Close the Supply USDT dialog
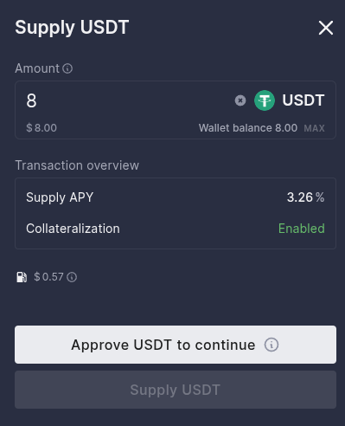The height and width of the screenshot is (426, 345). coord(326,28)
